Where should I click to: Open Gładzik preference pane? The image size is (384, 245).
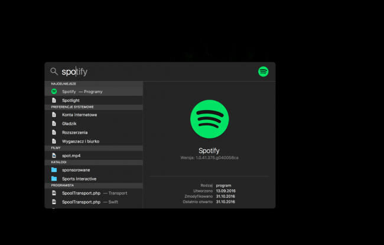[x=94, y=124]
